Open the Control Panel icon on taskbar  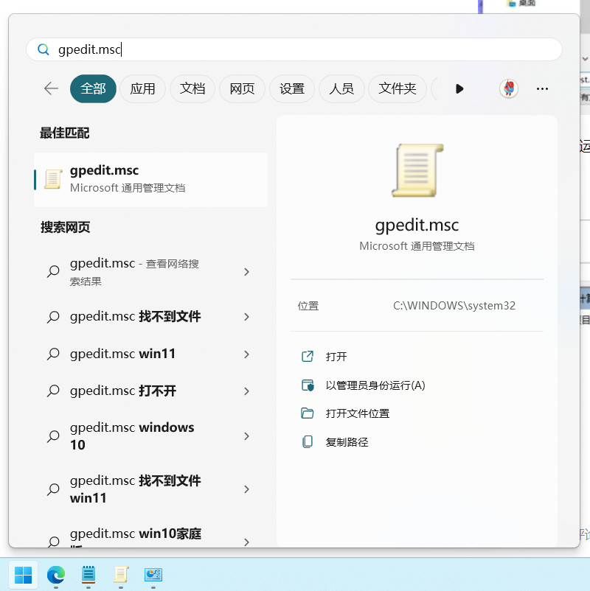[153, 576]
